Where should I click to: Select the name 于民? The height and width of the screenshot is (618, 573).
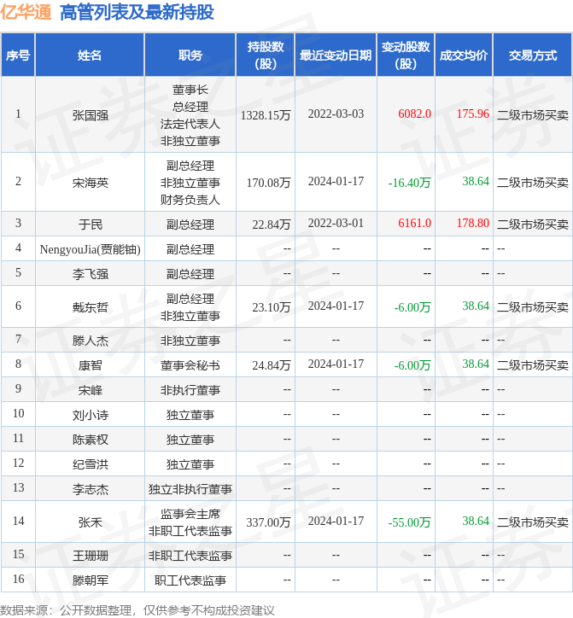click(x=91, y=224)
